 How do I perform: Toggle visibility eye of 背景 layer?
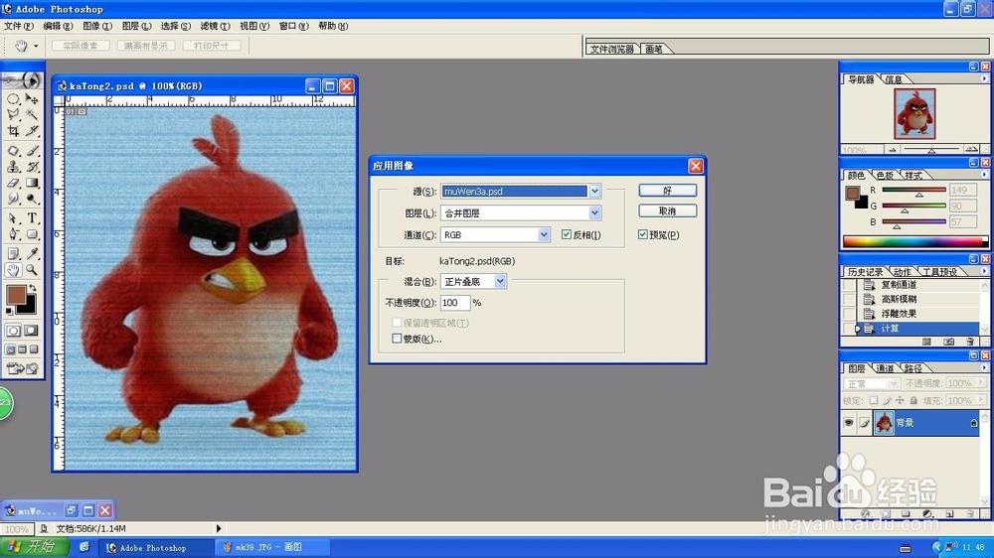coord(849,422)
